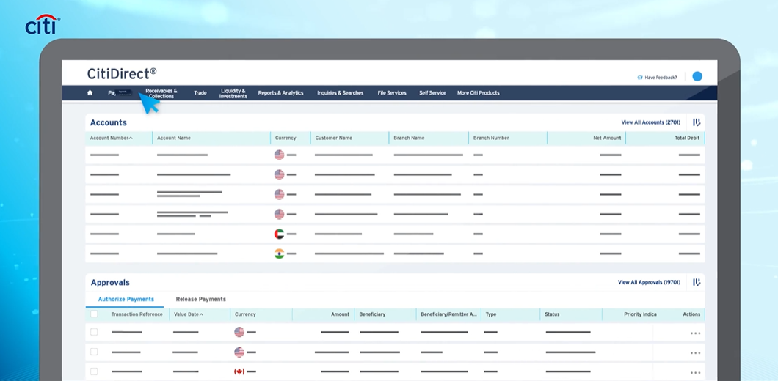Screen dimensions: 778x381
Task: Click the Citi logo at top left
Action: [43, 25]
